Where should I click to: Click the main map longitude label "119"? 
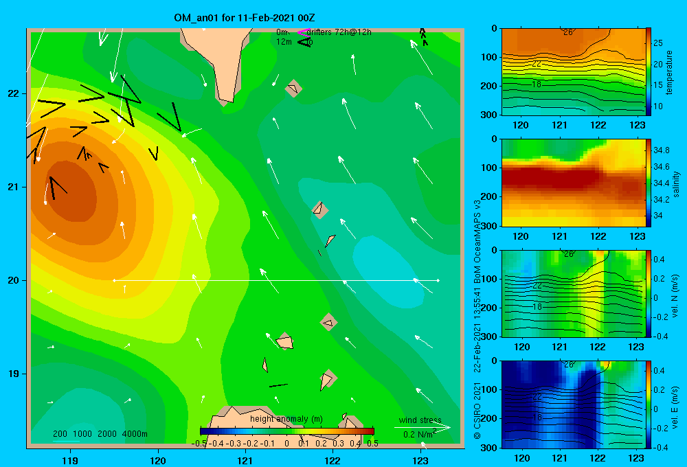(x=70, y=461)
